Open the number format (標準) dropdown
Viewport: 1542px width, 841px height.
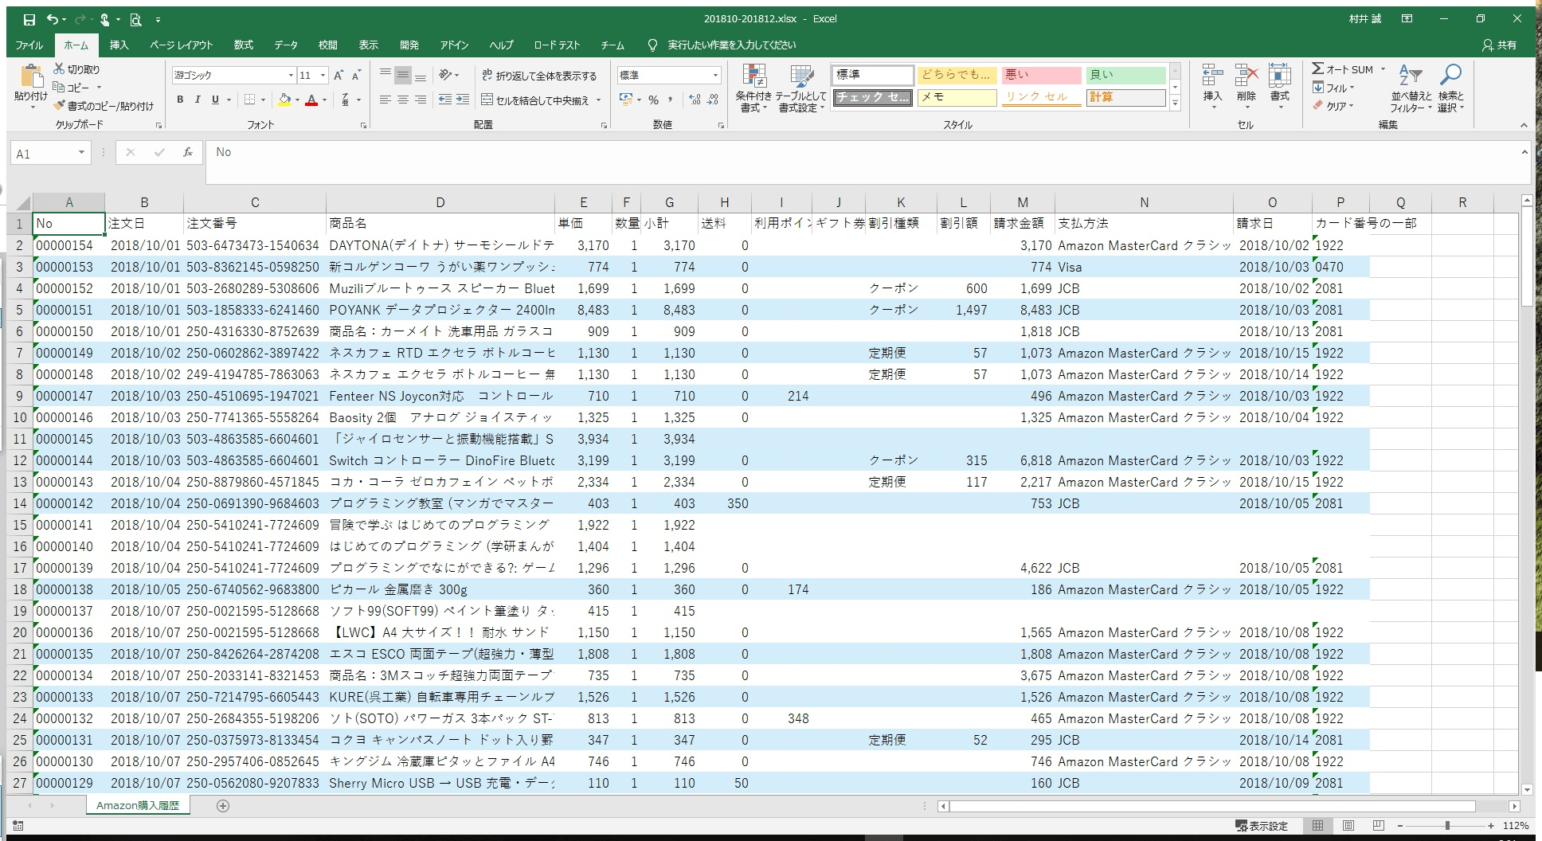click(715, 75)
